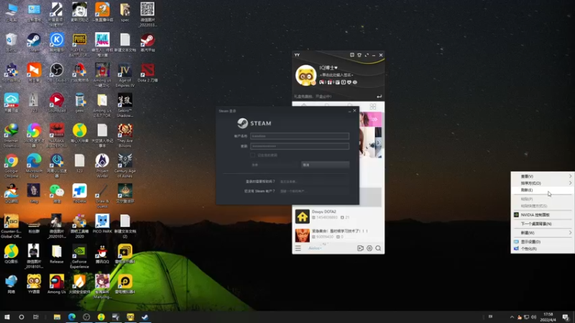This screenshot has width=575, height=323.
Task: Click the dimmed login button in Steam
Action: pyautogui.click(x=275, y=165)
